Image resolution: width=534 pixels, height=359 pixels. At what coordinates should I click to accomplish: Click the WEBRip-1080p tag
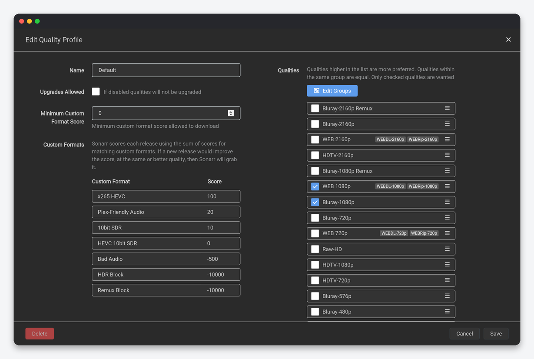[x=423, y=186]
